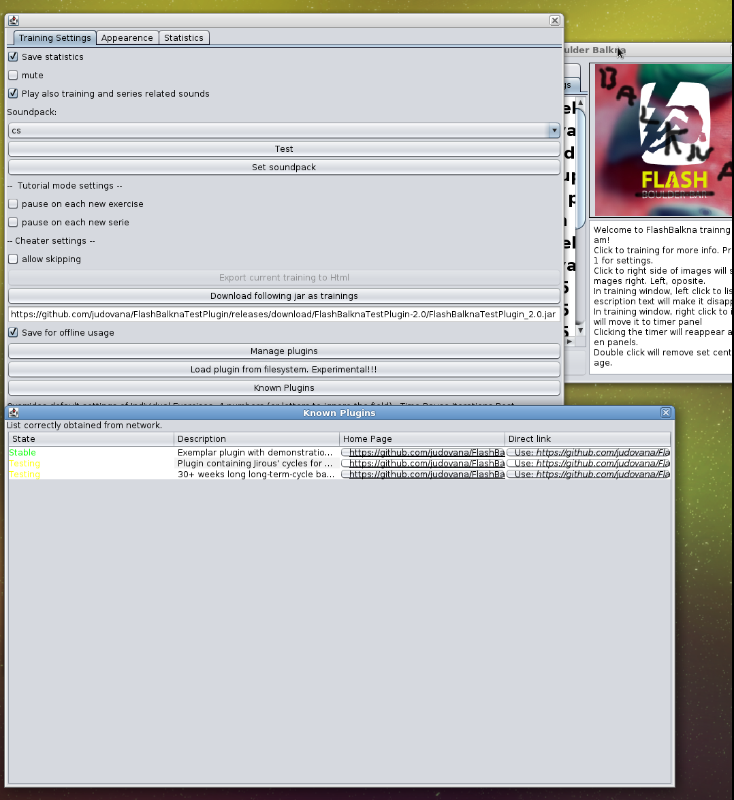This screenshot has height=800, width=734.
Task: Click the Java icon in settings window title bar
Action: [14, 20]
